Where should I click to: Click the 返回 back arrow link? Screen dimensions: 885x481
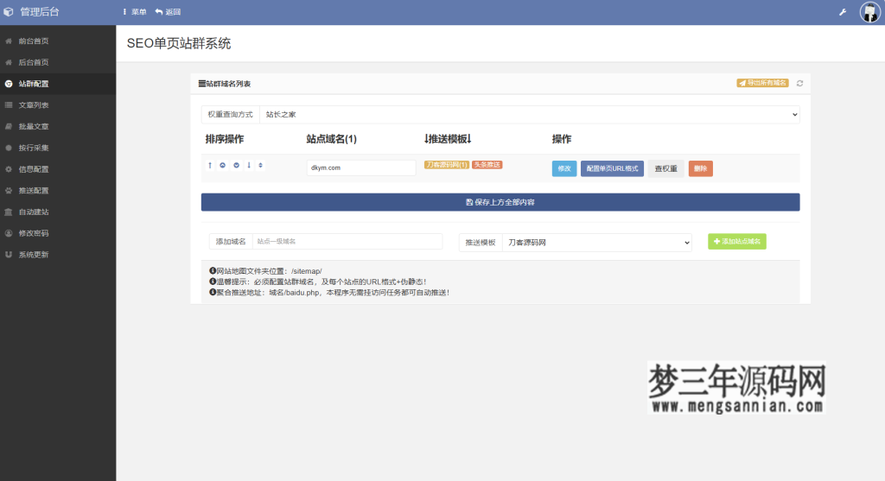(x=168, y=12)
